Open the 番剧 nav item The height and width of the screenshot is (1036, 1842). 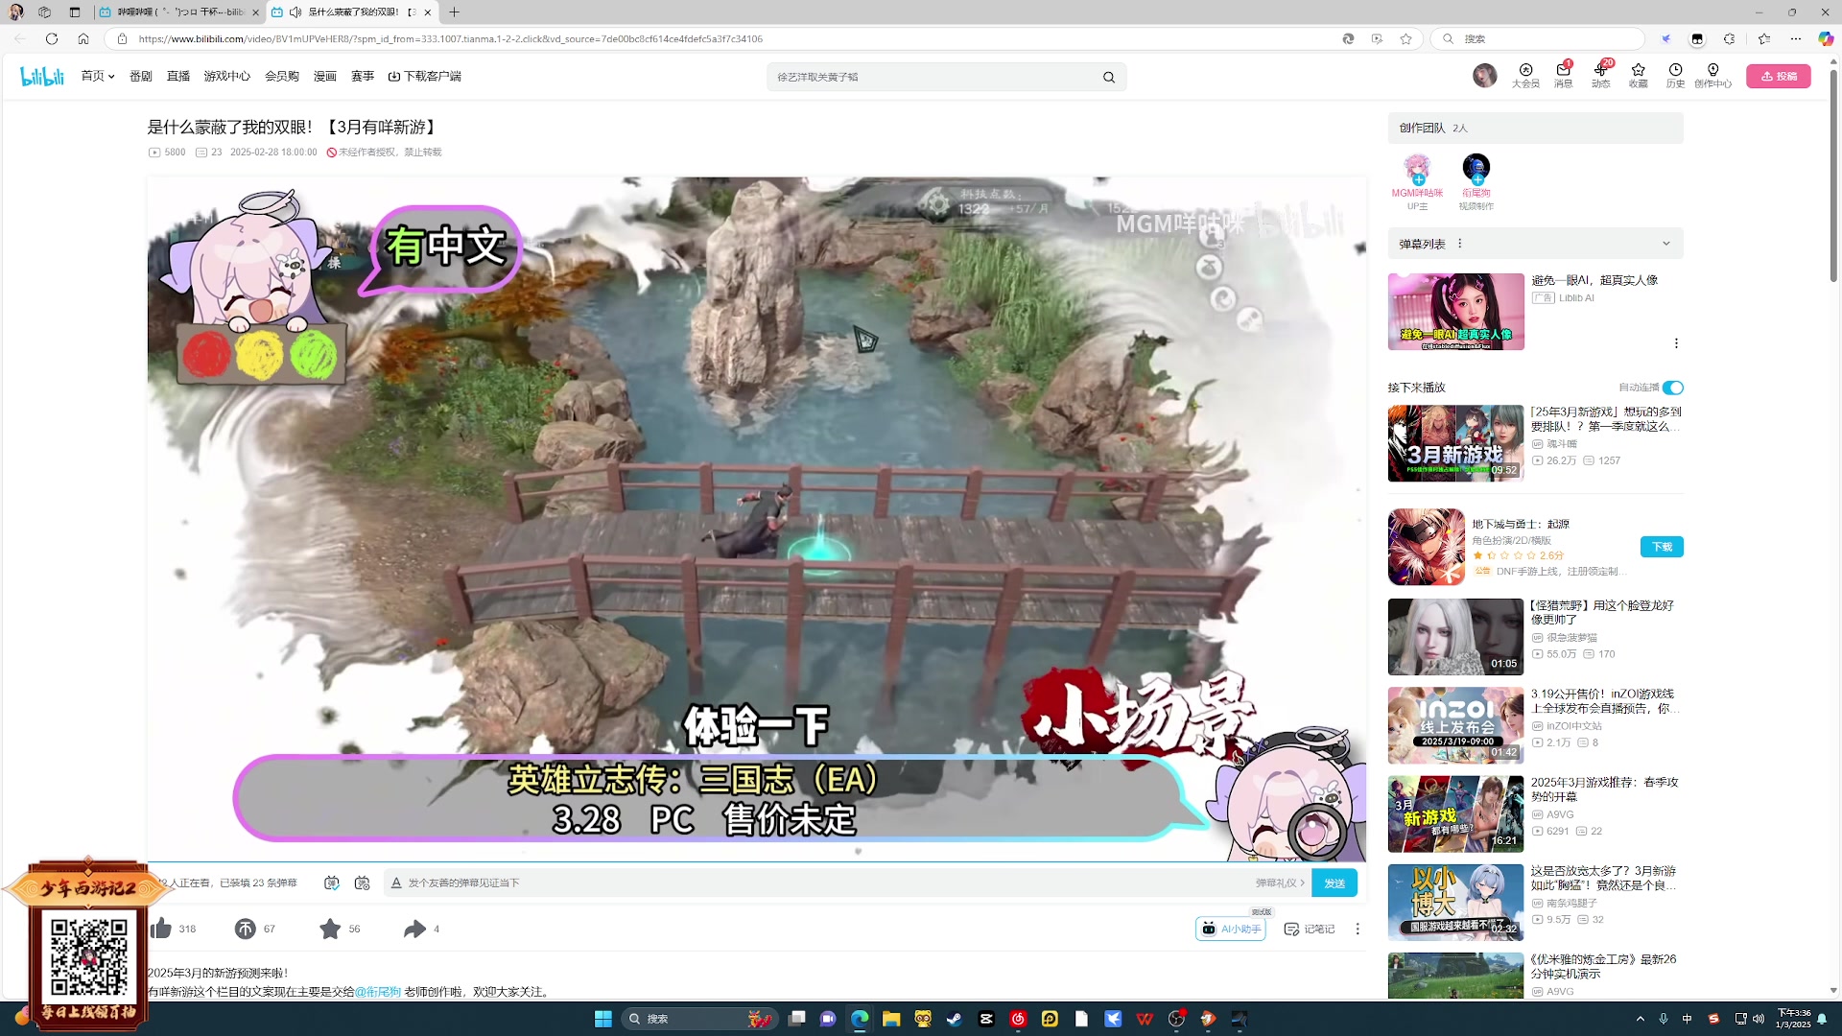point(141,76)
